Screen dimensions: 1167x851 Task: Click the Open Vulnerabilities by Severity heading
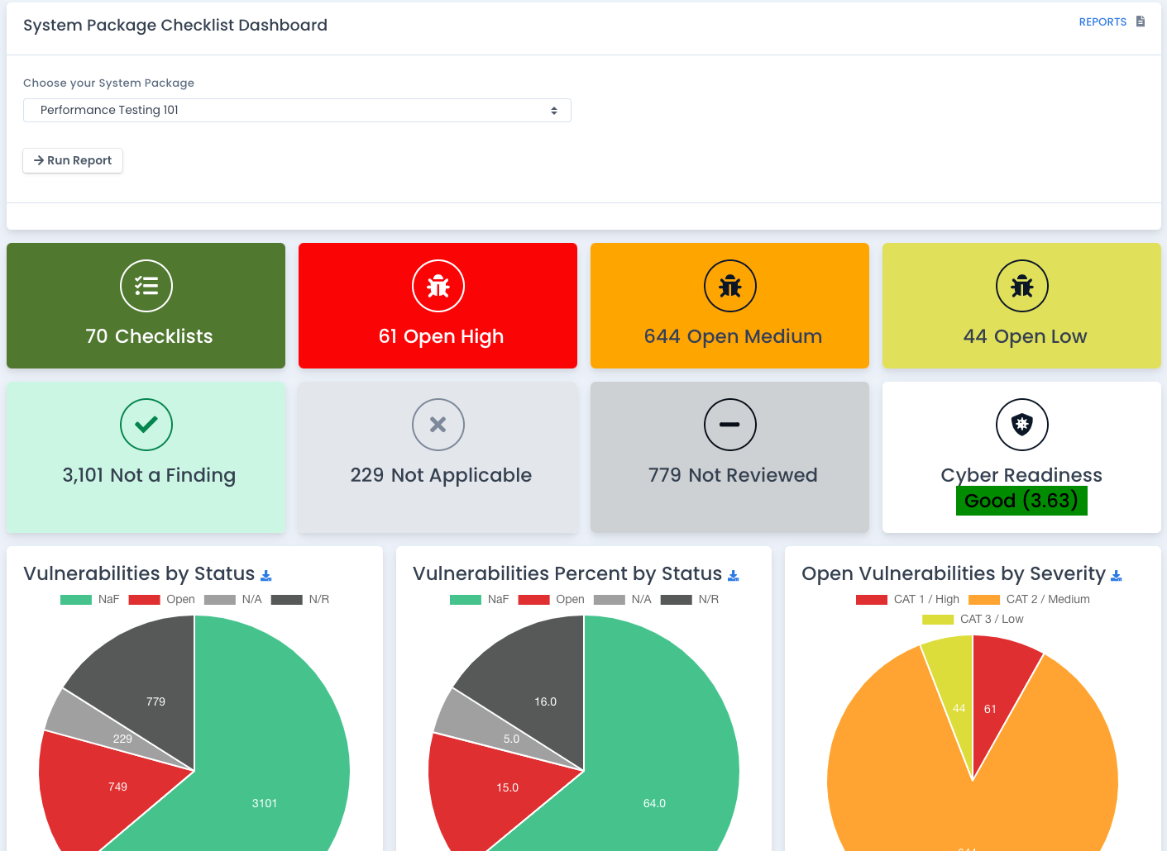coord(954,574)
